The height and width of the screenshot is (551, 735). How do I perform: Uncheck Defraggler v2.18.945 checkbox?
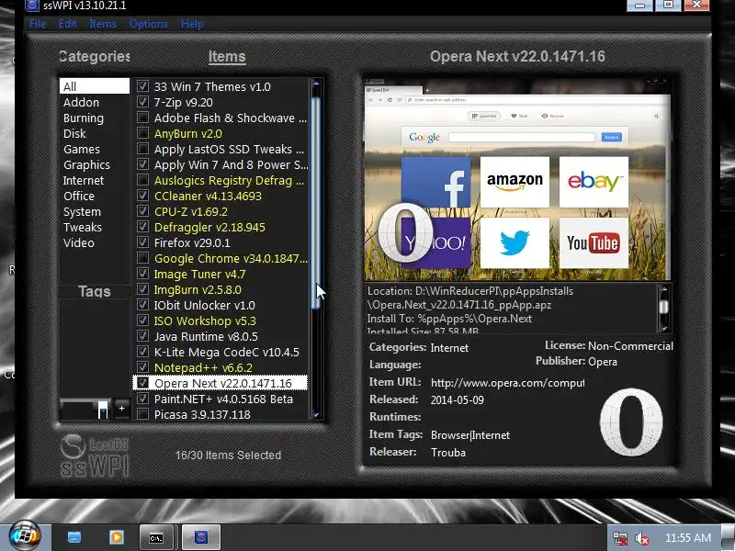(x=142, y=227)
